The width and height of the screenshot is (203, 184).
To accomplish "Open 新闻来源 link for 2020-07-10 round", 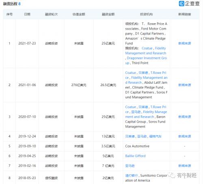I will (x=185, y=117).
